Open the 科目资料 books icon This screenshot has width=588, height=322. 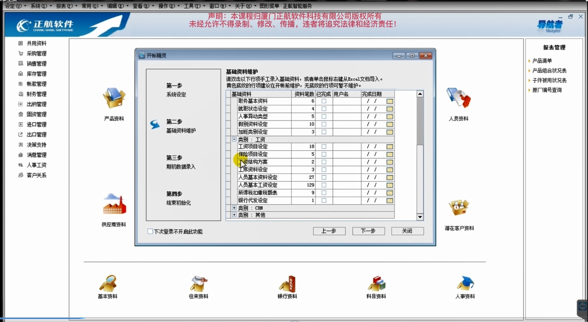(x=376, y=283)
